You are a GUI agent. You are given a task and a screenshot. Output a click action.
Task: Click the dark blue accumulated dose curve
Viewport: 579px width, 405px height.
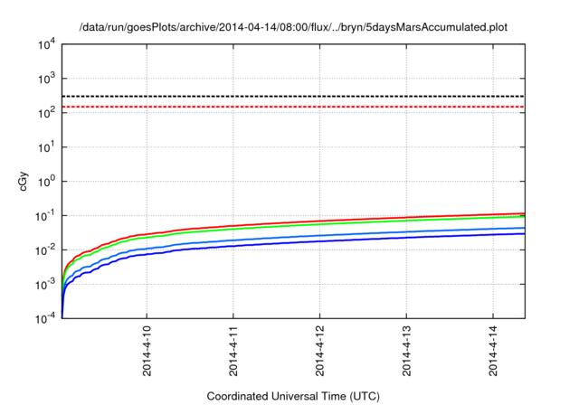[x=362, y=240]
